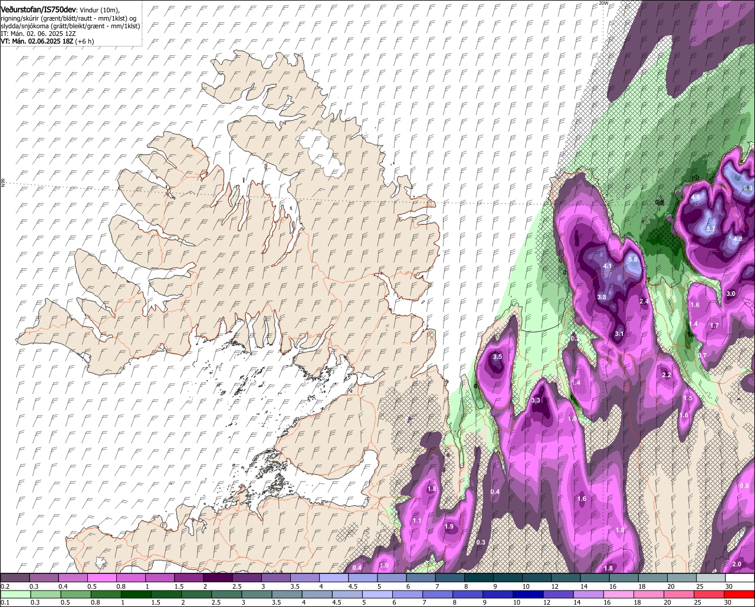Select the bright pink 0.5 swatch in snow legend
This screenshot has width=755, height=607.
[101, 578]
